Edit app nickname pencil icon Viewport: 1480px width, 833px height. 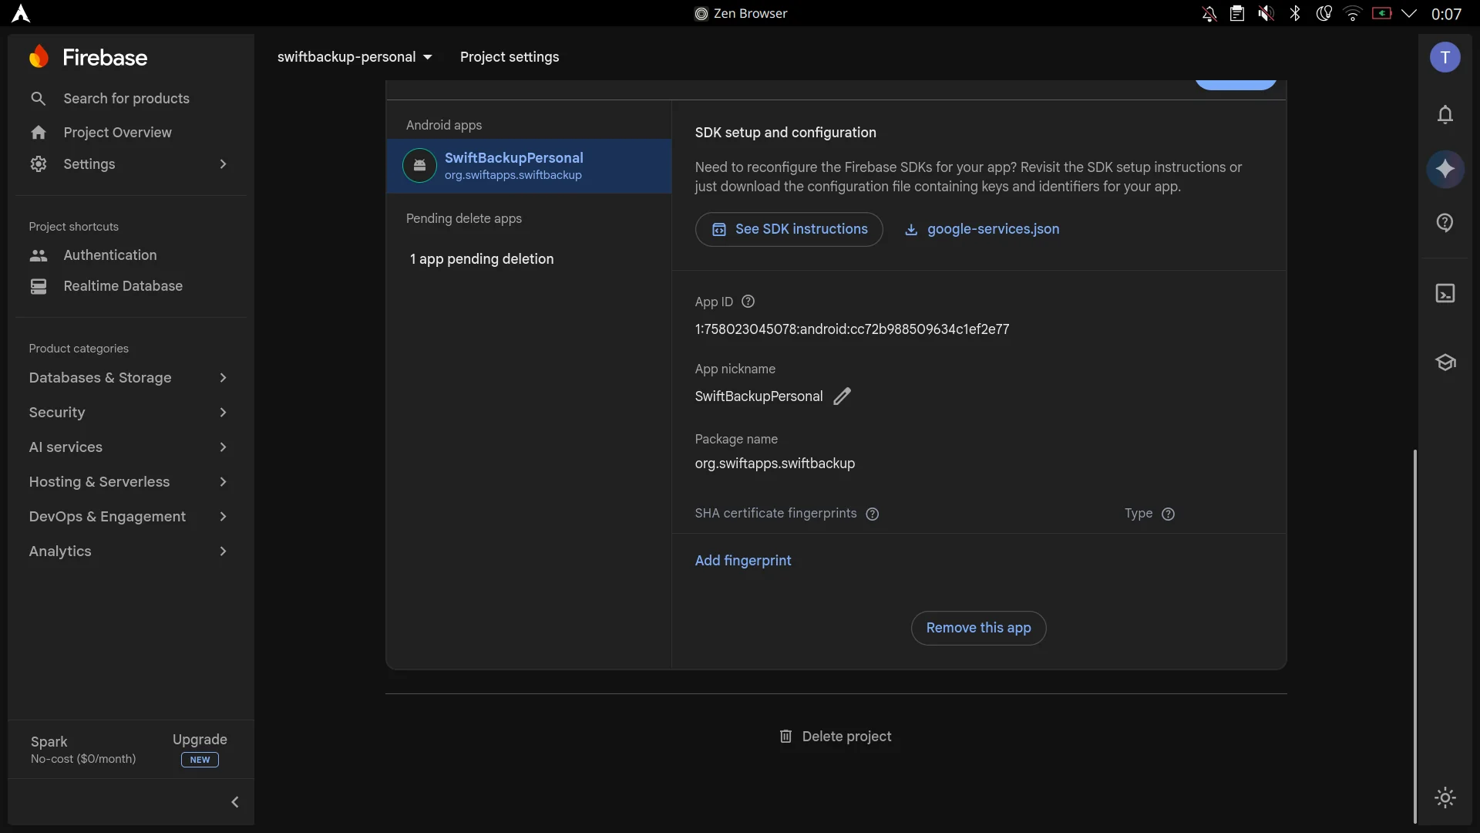(843, 396)
